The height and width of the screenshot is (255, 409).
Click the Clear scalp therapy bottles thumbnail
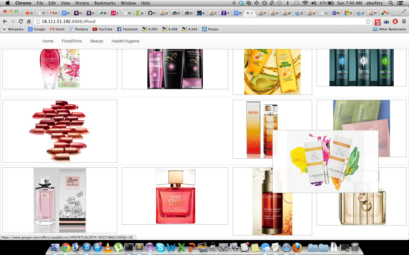pyautogui.click(x=361, y=67)
